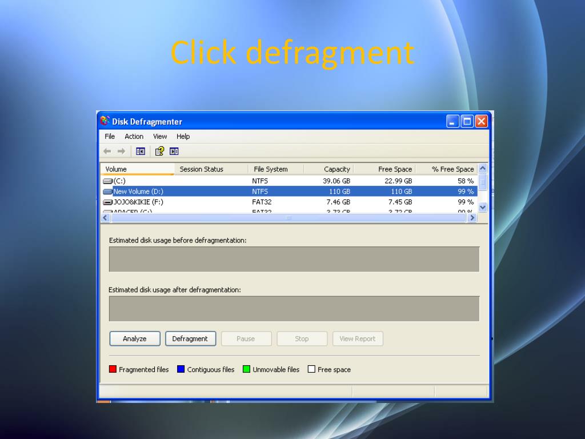The image size is (585, 439).
Task: Click the horizontal scroll left arrow
Action: click(x=105, y=218)
